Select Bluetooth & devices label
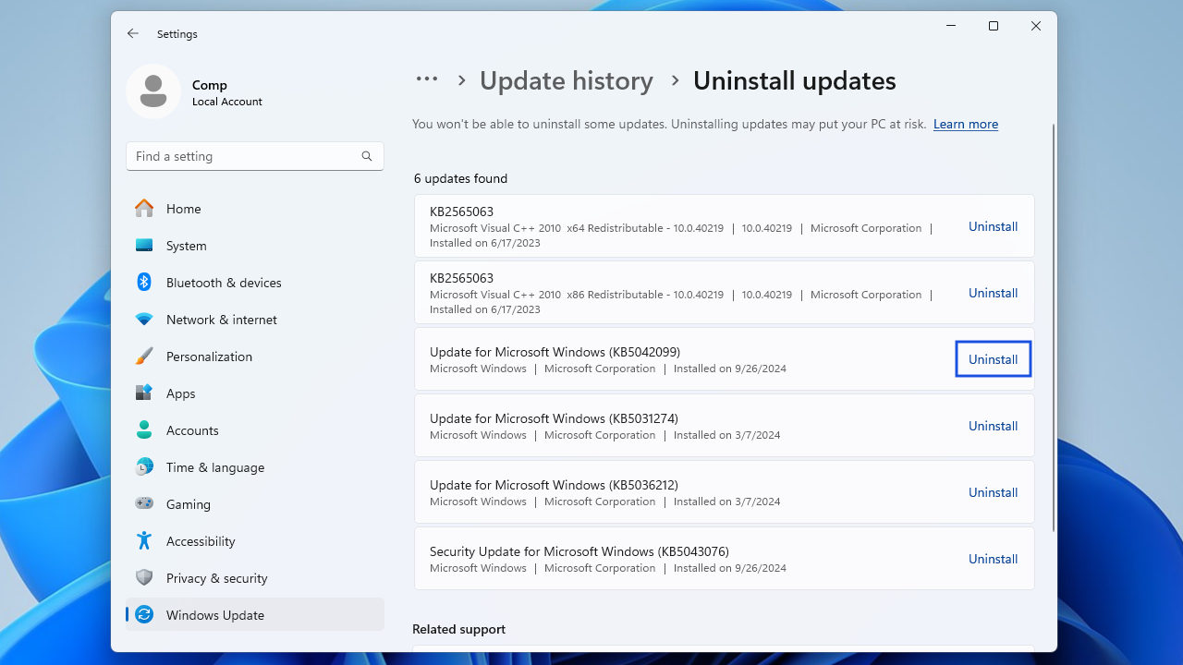The height and width of the screenshot is (665, 1183). coord(224,283)
